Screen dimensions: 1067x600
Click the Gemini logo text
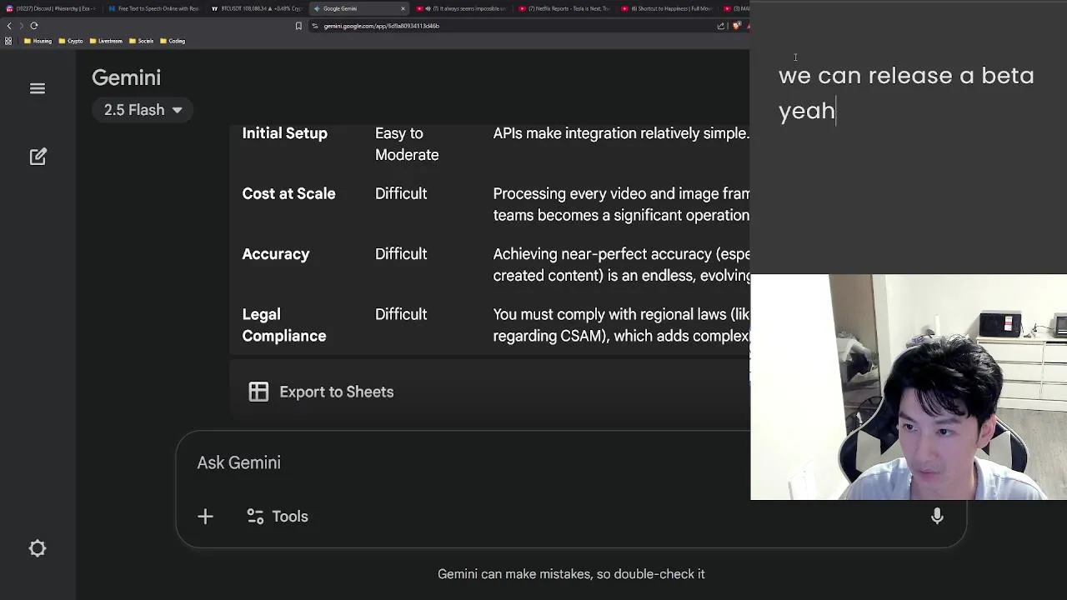(126, 77)
